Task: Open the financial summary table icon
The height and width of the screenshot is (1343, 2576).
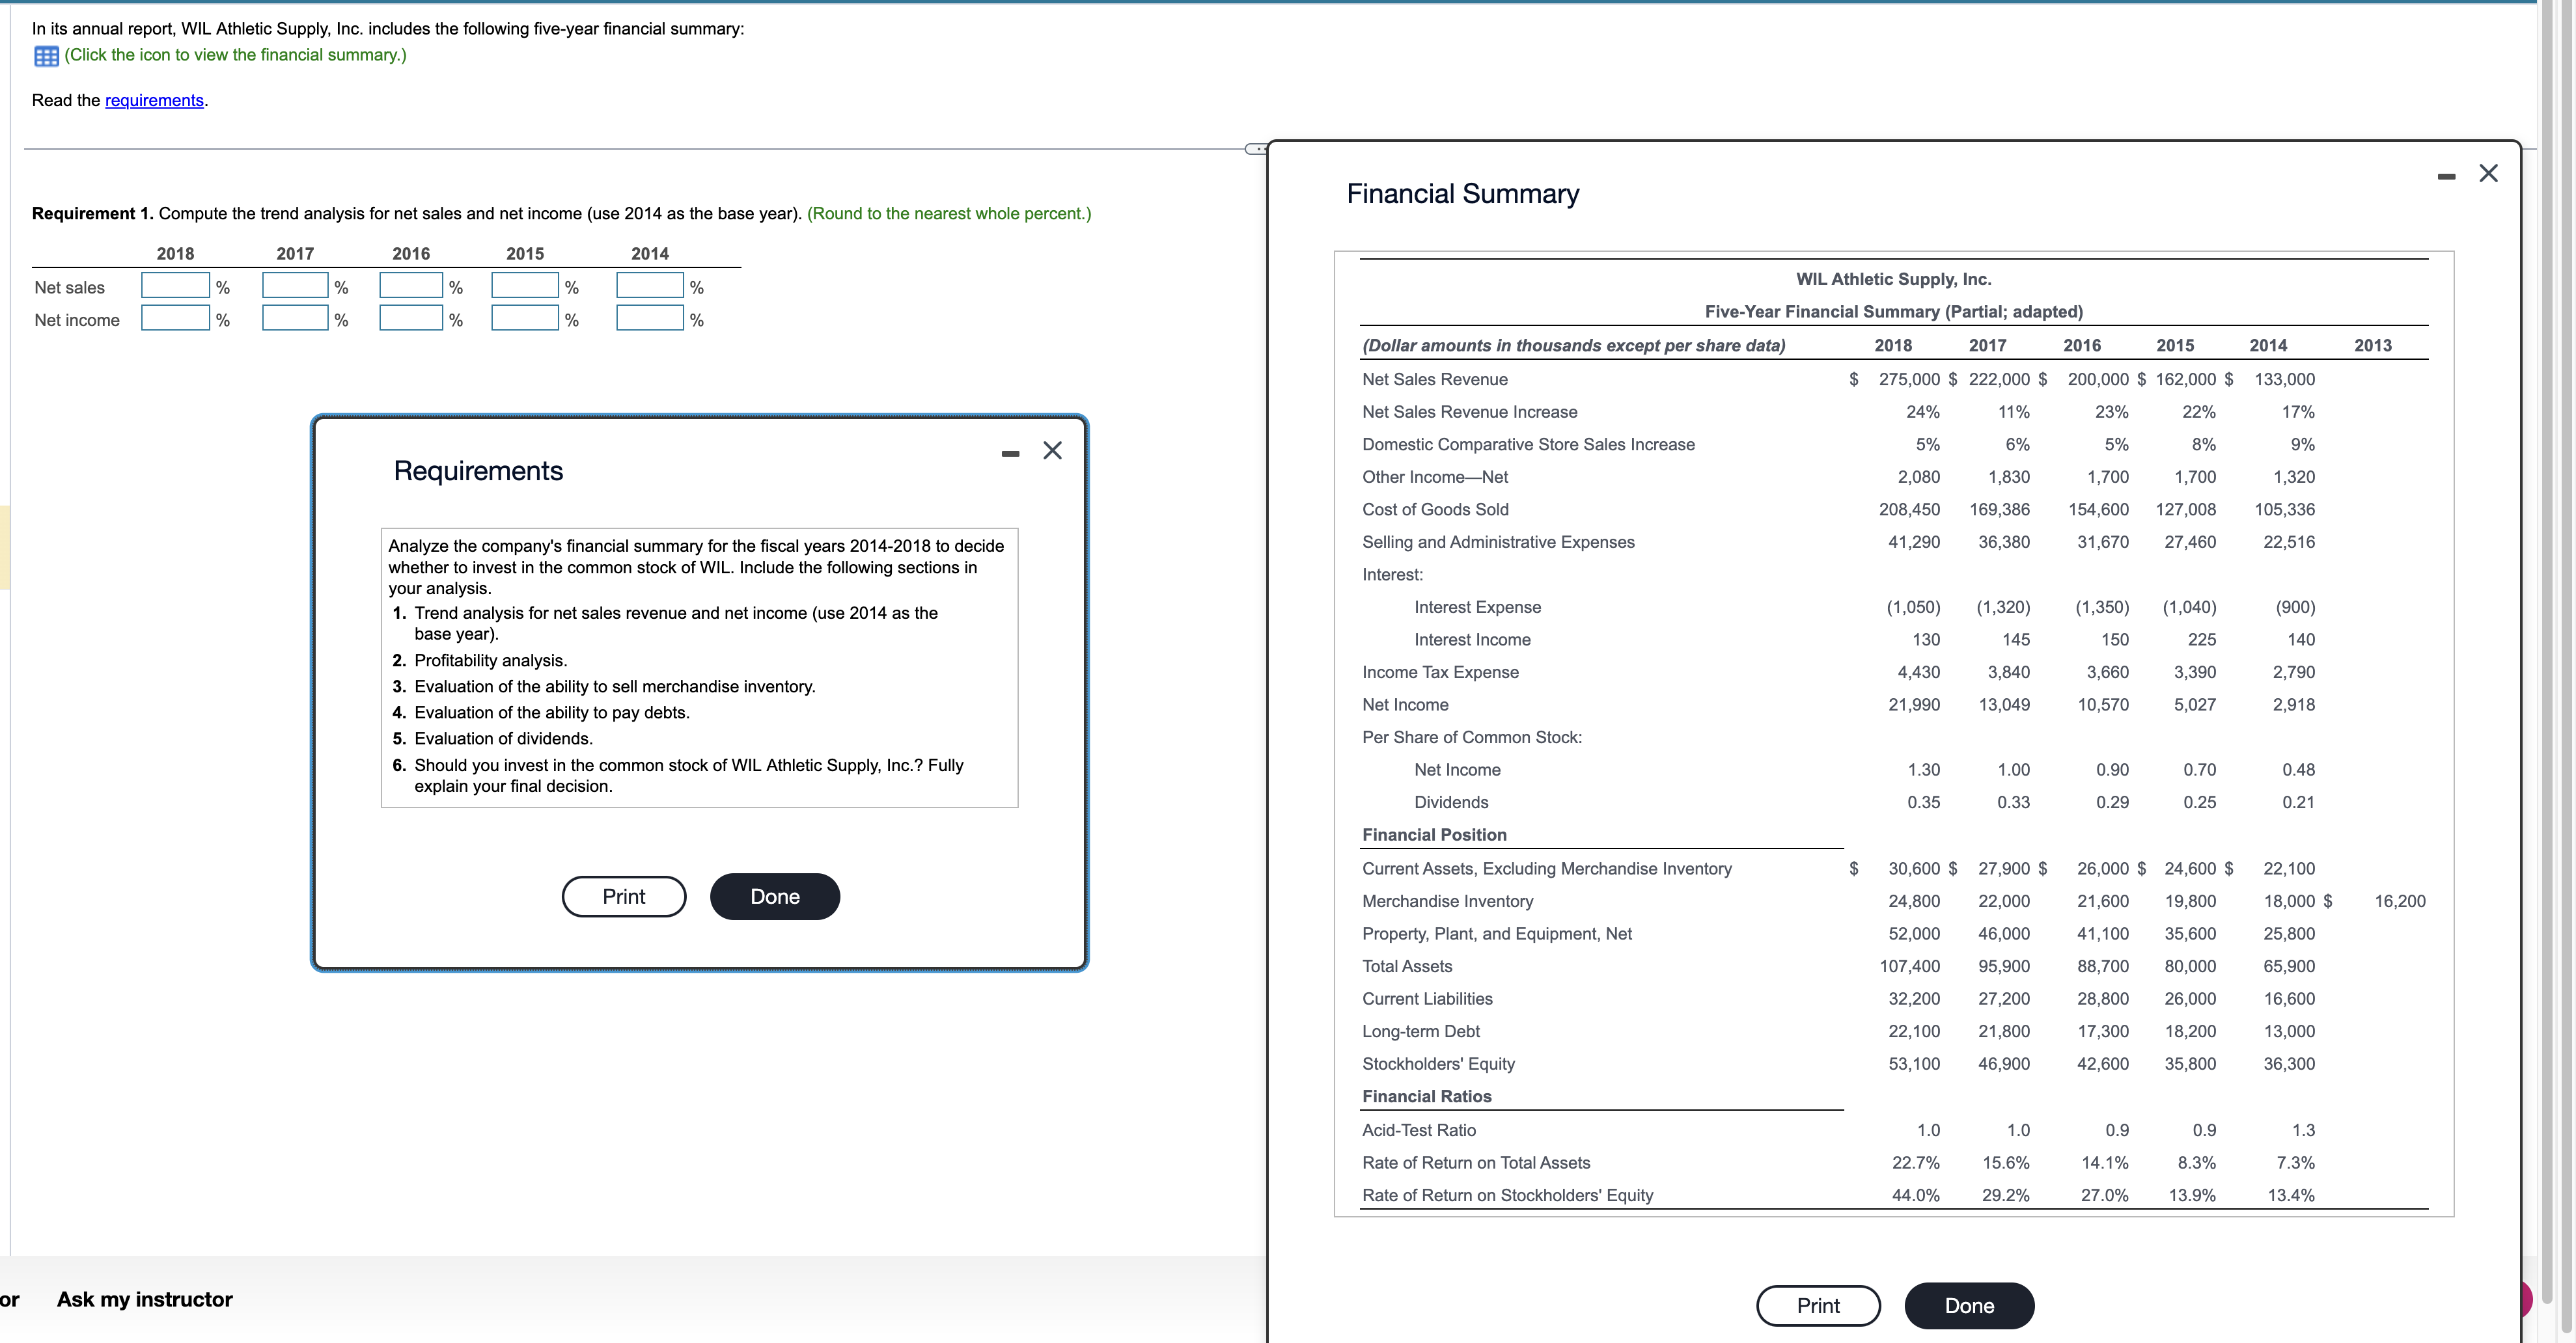Action: tap(46, 56)
